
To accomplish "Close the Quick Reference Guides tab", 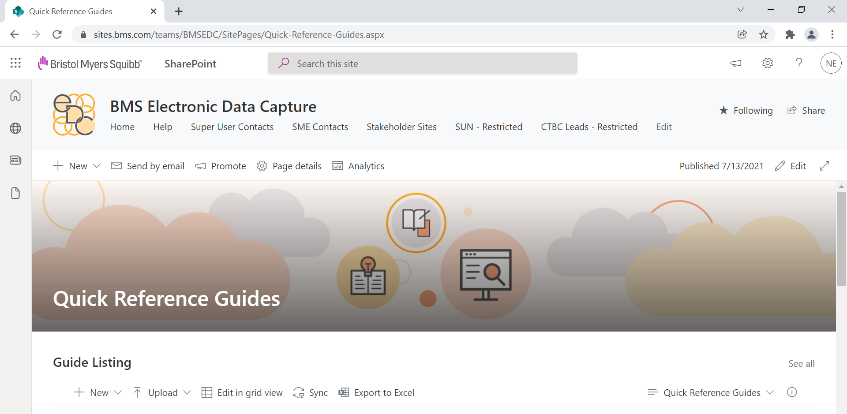I will pos(154,11).
